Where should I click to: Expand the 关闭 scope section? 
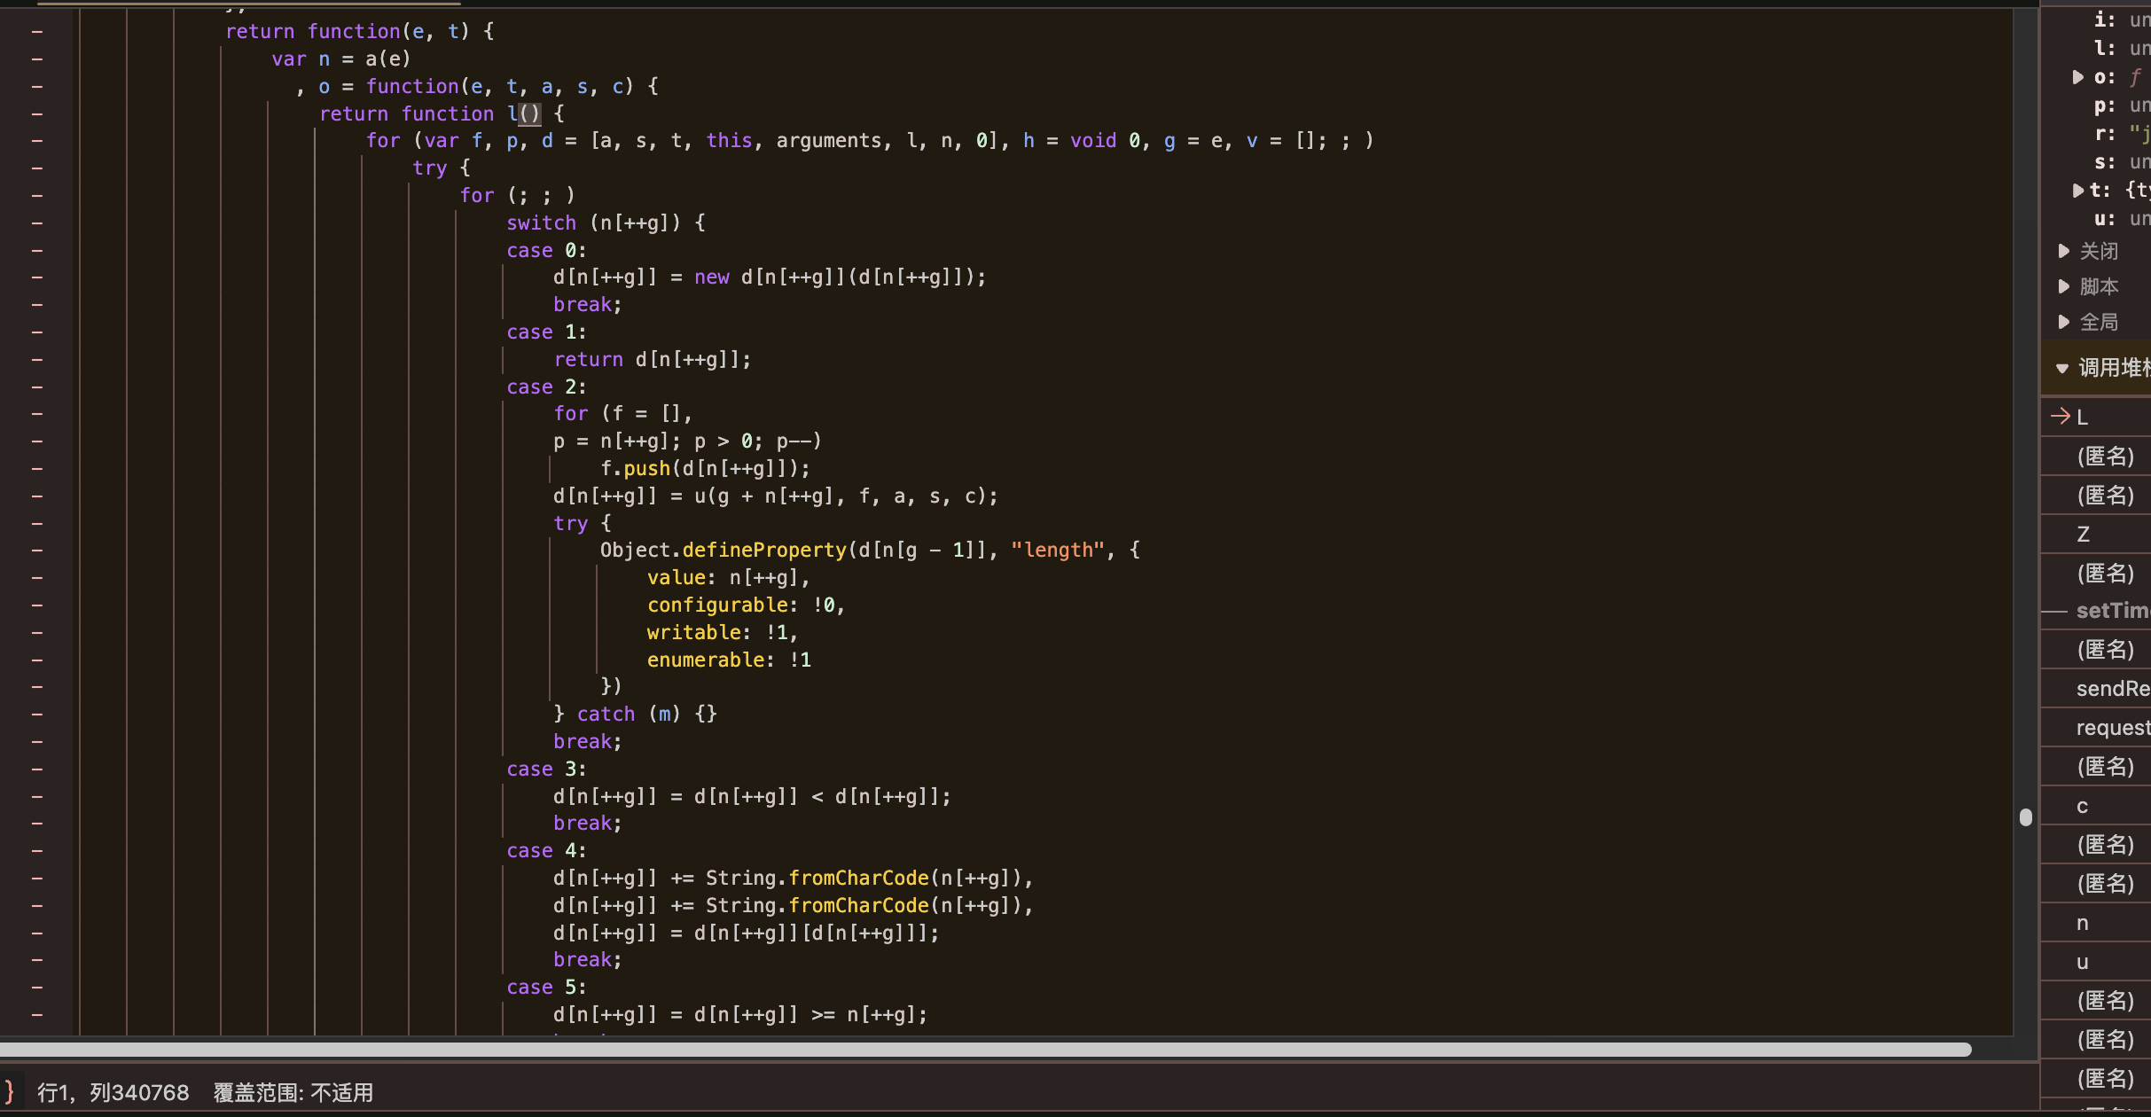2063,252
